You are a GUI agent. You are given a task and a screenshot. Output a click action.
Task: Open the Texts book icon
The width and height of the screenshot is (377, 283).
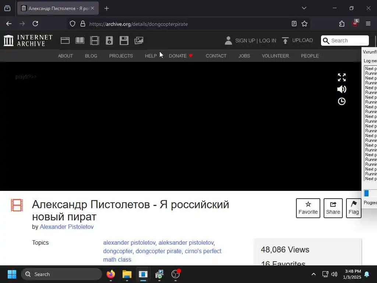coord(80,41)
